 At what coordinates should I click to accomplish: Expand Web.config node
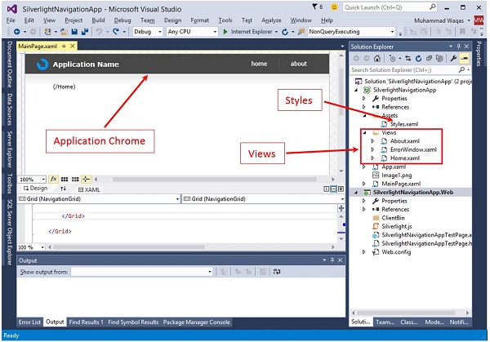[x=363, y=252]
